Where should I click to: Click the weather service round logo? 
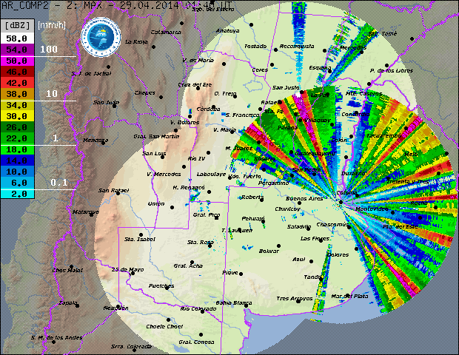(x=101, y=37)
